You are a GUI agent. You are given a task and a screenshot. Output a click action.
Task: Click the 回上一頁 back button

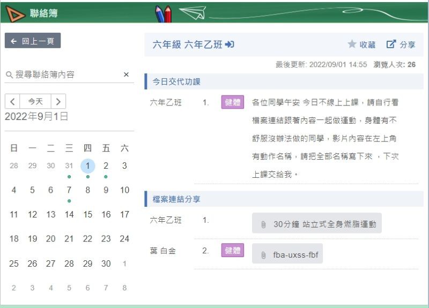(33, 41)
